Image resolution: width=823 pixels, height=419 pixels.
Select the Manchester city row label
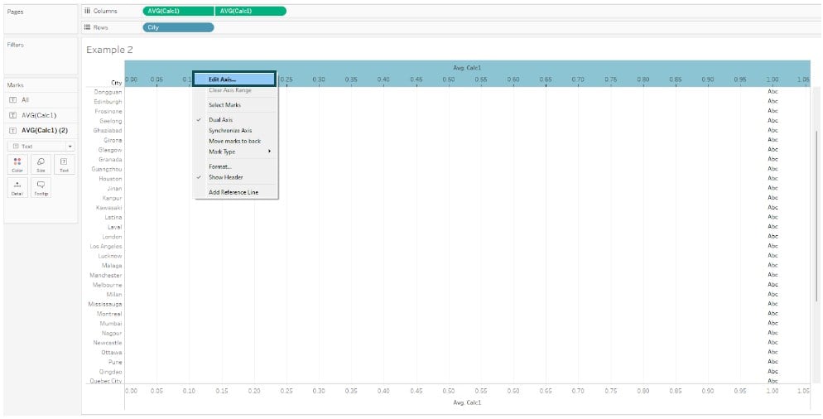105,275
